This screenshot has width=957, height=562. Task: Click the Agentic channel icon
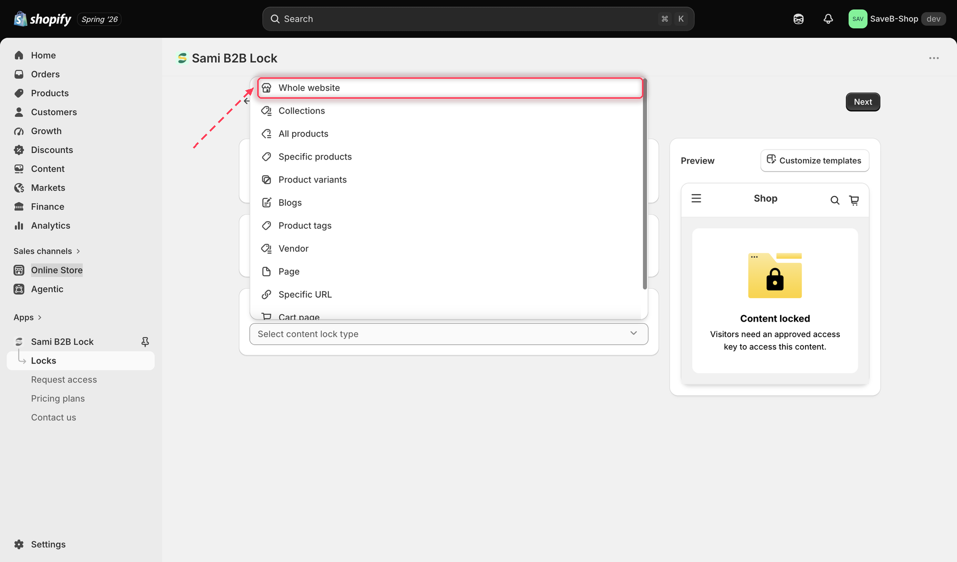(x=19, y=289)
